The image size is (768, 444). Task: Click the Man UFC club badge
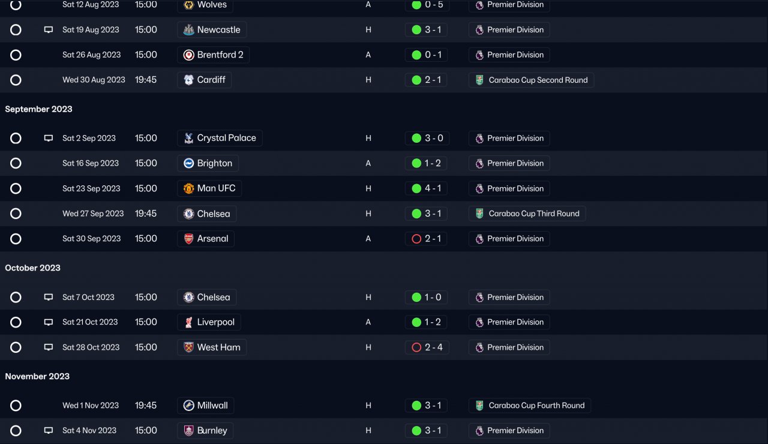[x=188, y=188]
